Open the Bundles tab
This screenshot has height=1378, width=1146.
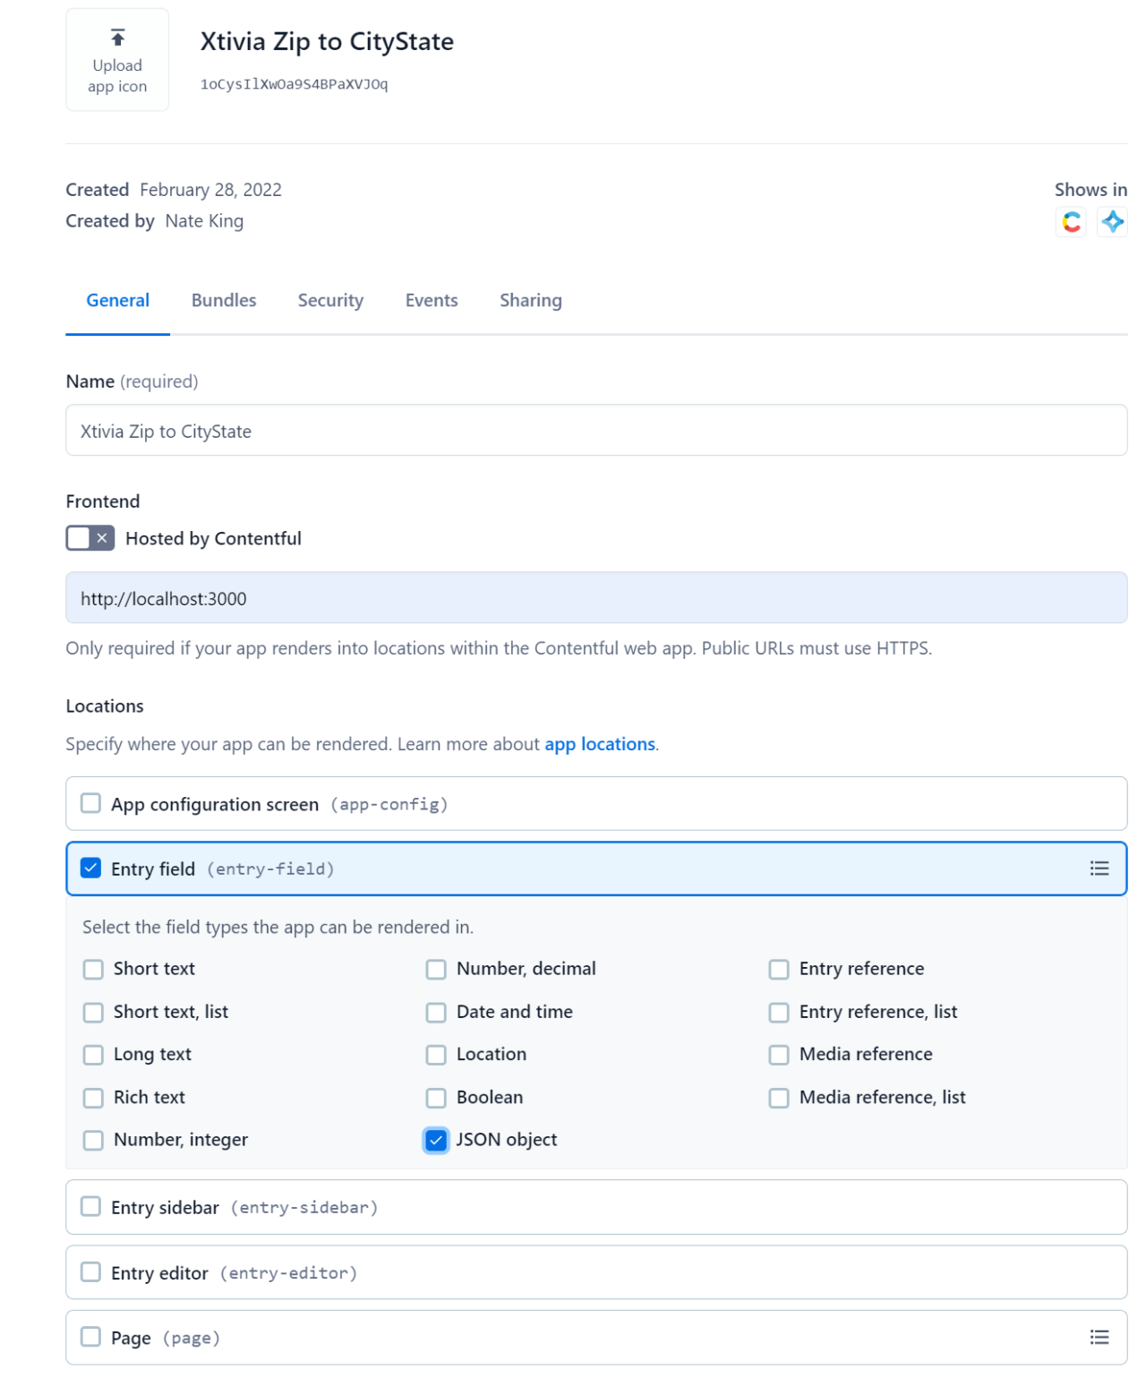223,300
